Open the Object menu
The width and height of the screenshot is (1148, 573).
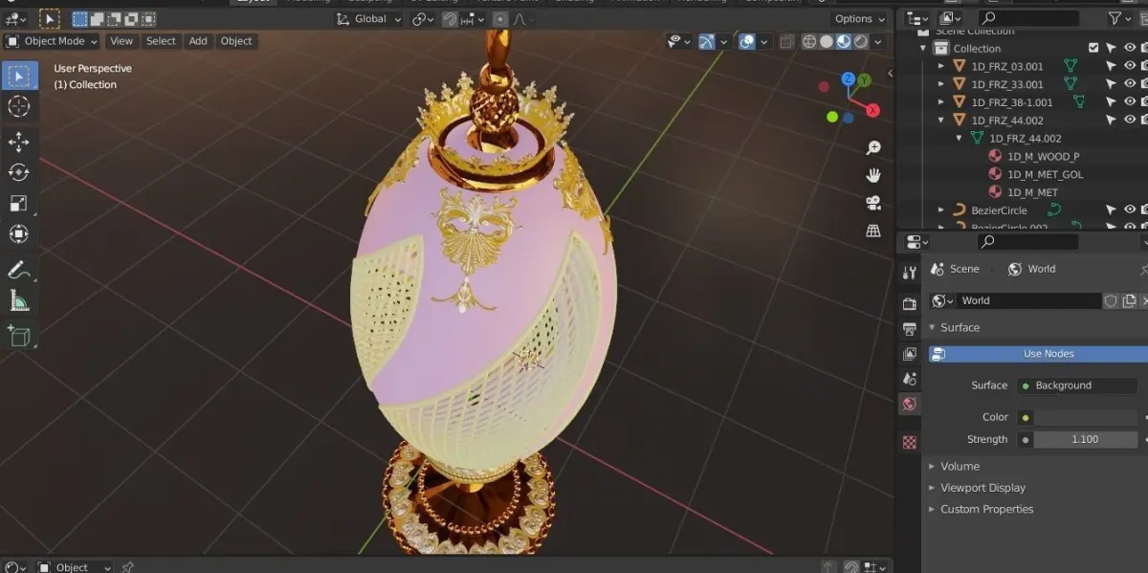pos(236,41)
